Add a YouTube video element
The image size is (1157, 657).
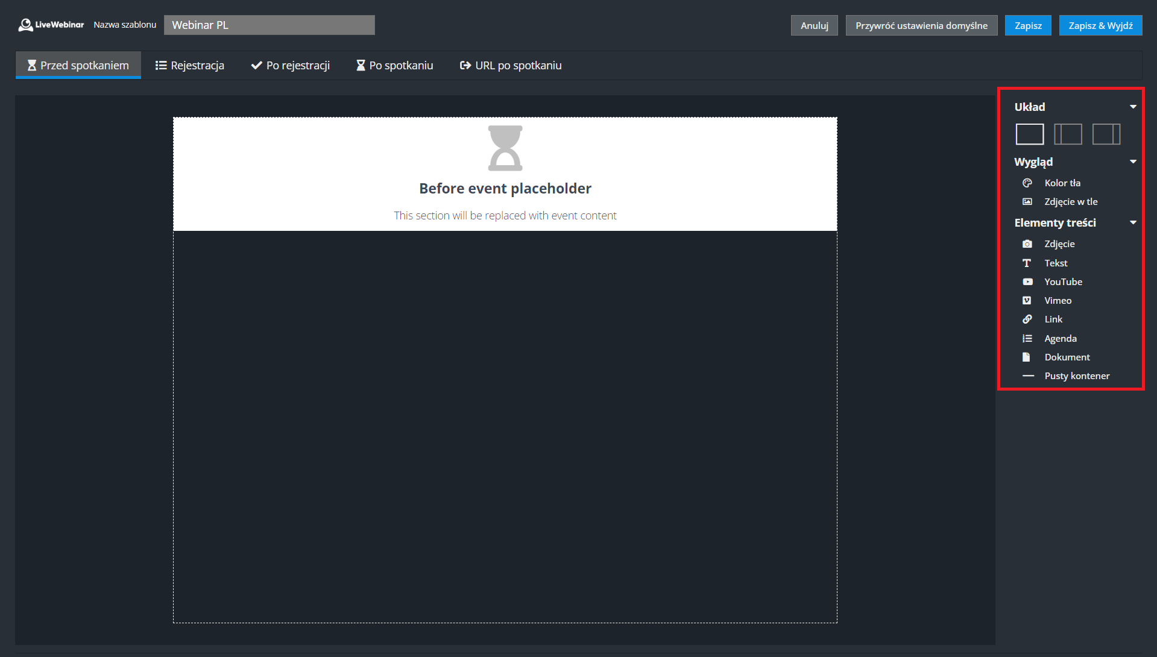[1062, 282]
